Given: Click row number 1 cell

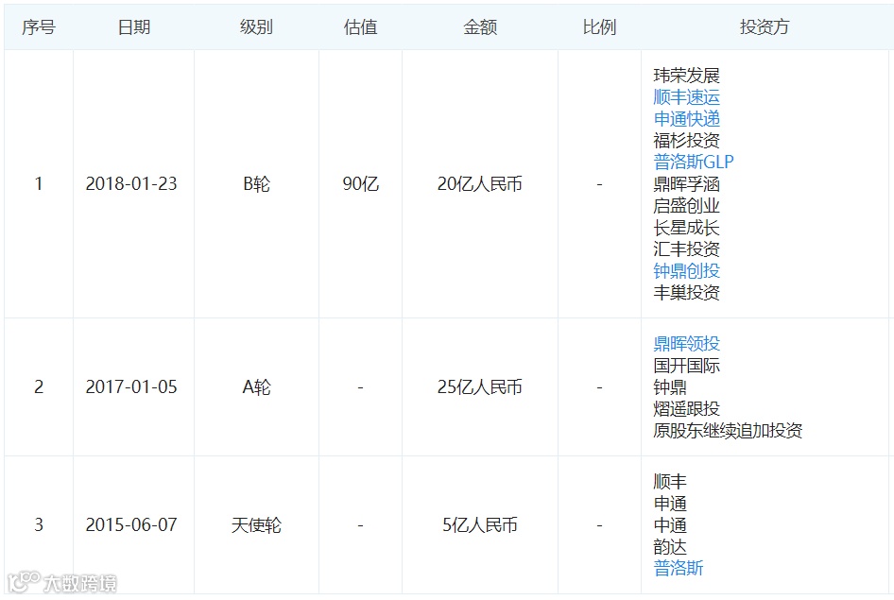Looking at the screenshot, I should tap(39, 183).
